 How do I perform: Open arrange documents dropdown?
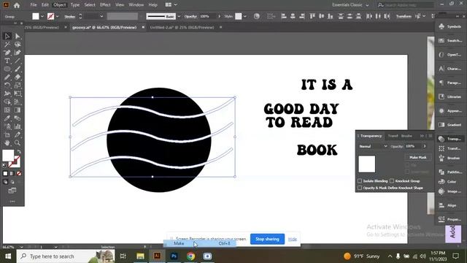171,5
